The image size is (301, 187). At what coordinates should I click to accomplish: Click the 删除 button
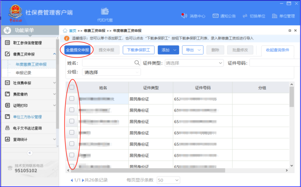(x=215, y=50)
